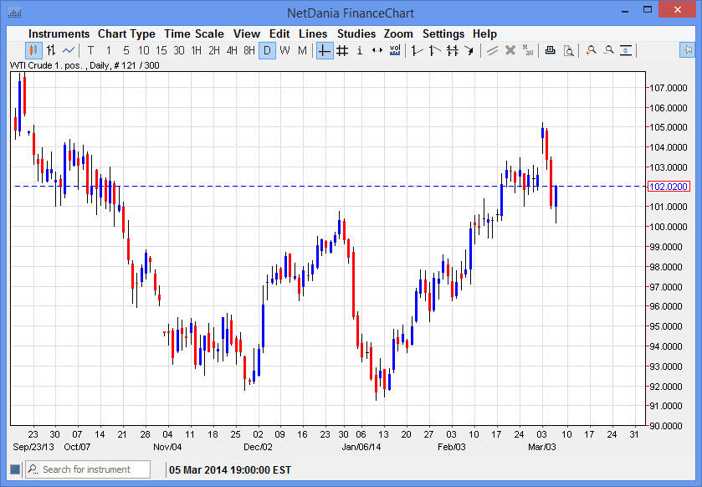
Task: Click the zoom in magnifier icon
Action: pos(591,50)
